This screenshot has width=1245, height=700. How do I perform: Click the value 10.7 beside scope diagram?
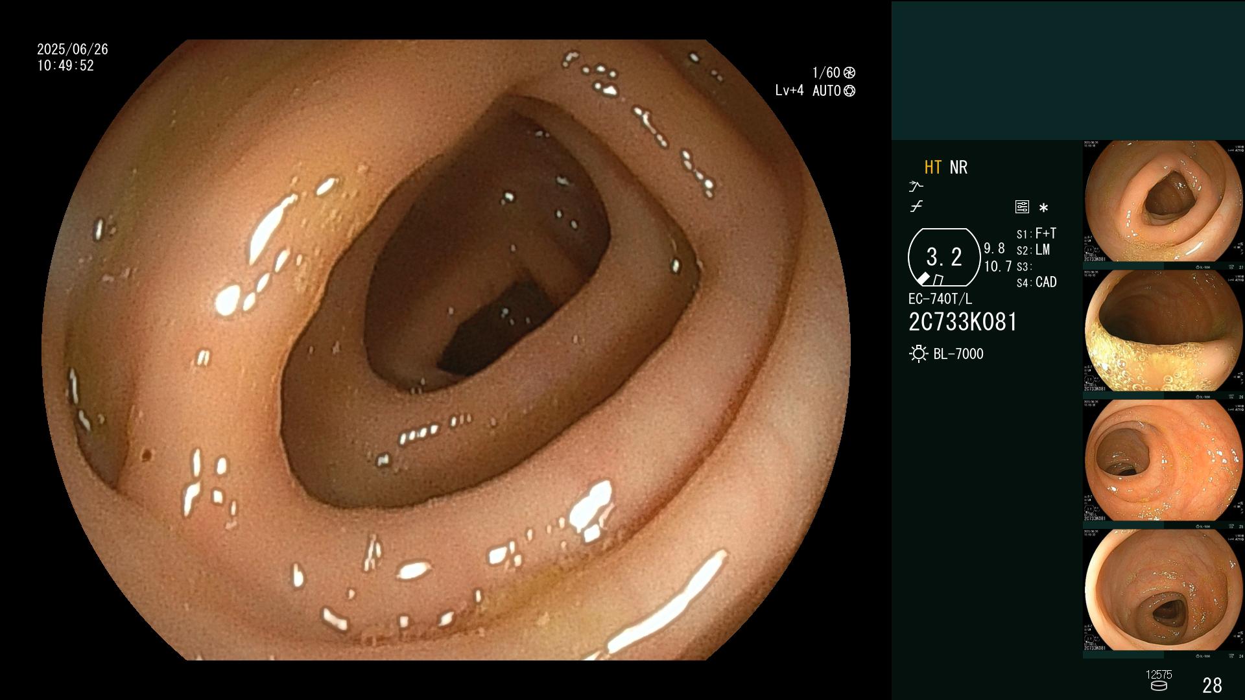(998, 266)
